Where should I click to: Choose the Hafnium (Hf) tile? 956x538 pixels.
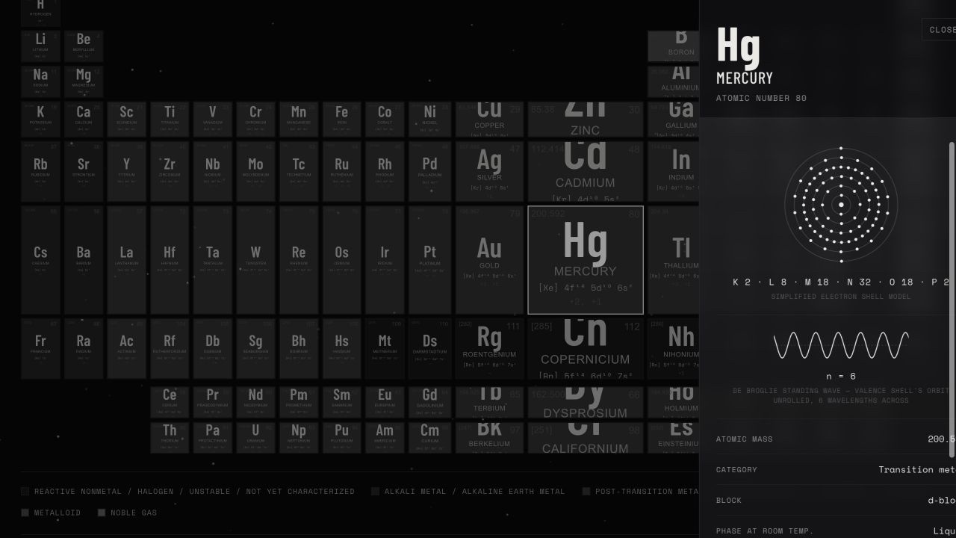pyautogui.click(x=170, y=260)
